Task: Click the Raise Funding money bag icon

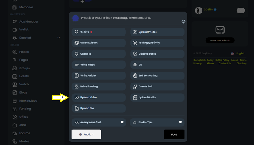Action: tap(77, 87)
